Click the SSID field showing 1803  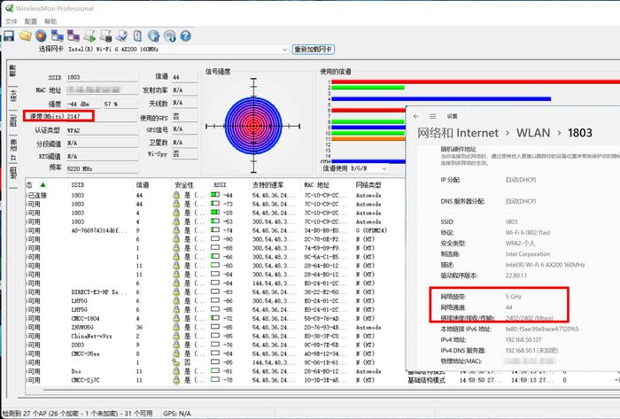point(102,77)
